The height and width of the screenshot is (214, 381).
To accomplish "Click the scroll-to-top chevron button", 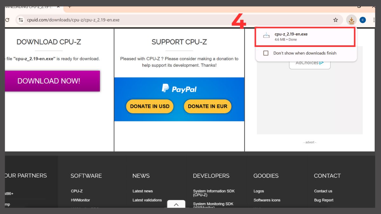I will tap(176, 204).
